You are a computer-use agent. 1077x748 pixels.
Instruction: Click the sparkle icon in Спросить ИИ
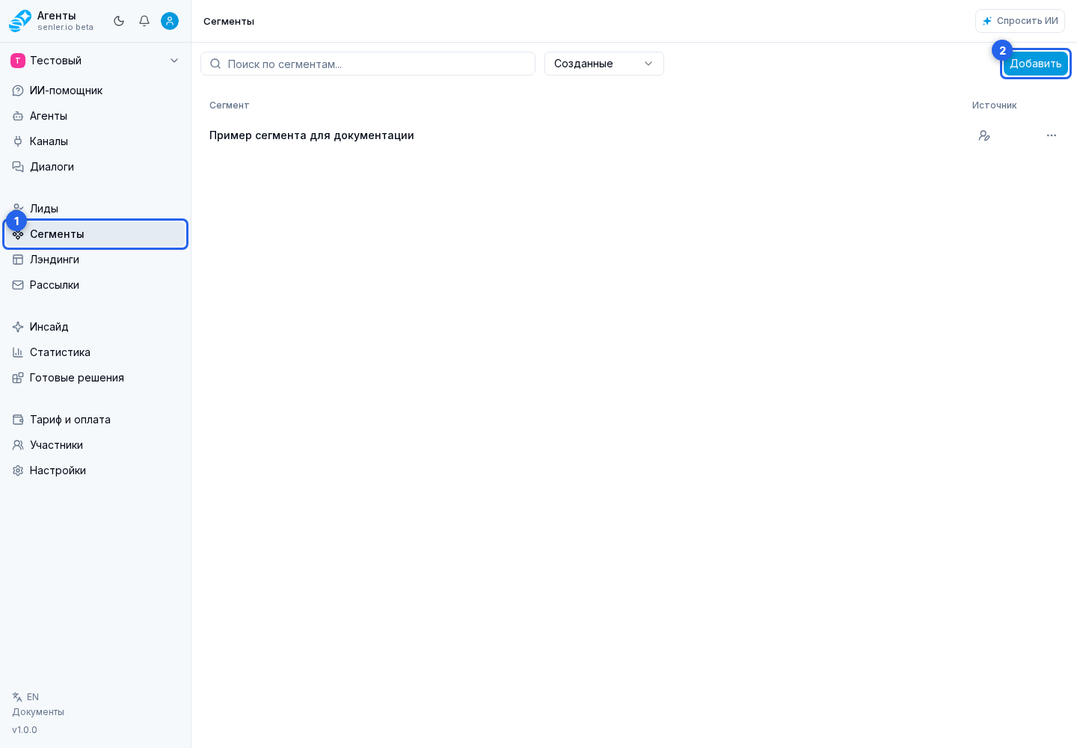click(987, 21)
